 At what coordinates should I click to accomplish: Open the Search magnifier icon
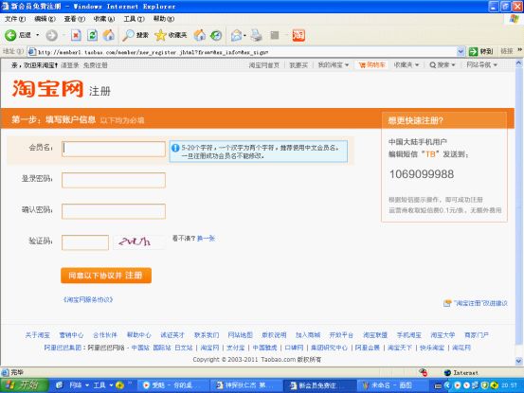(x=128, y=35)
